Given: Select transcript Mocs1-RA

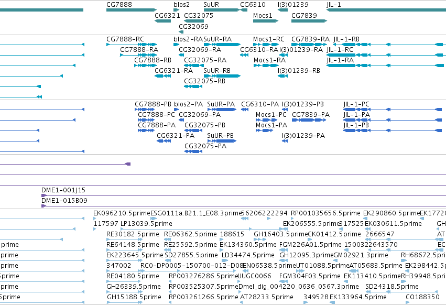Looking at the screenshot, I should [269, 60].
